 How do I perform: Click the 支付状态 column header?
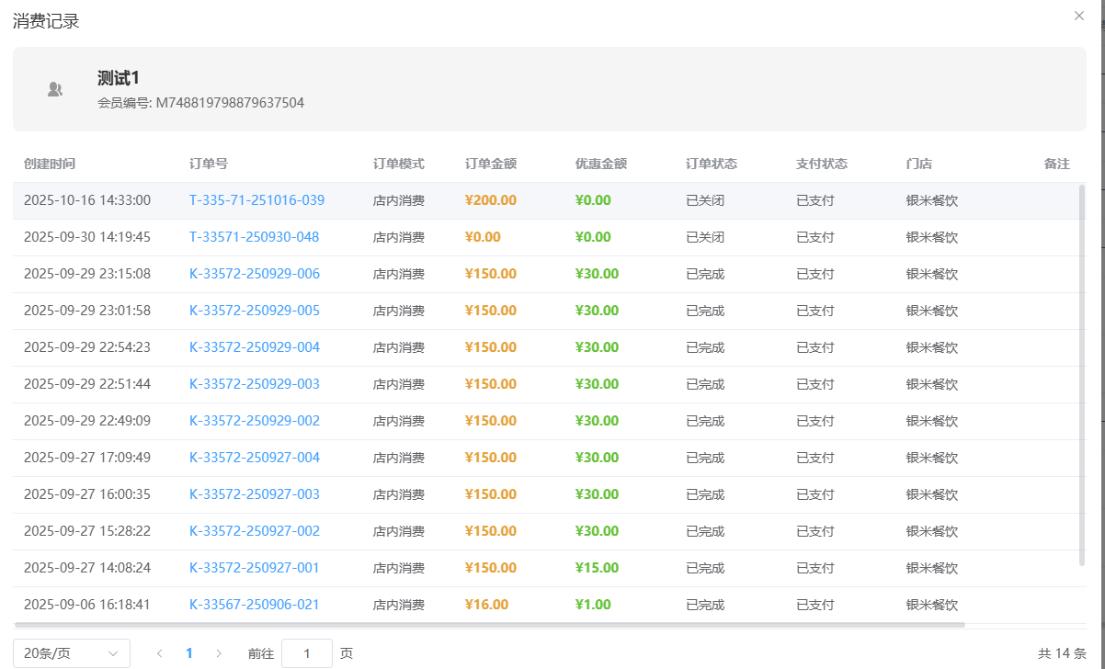click(x=822, y=164)
